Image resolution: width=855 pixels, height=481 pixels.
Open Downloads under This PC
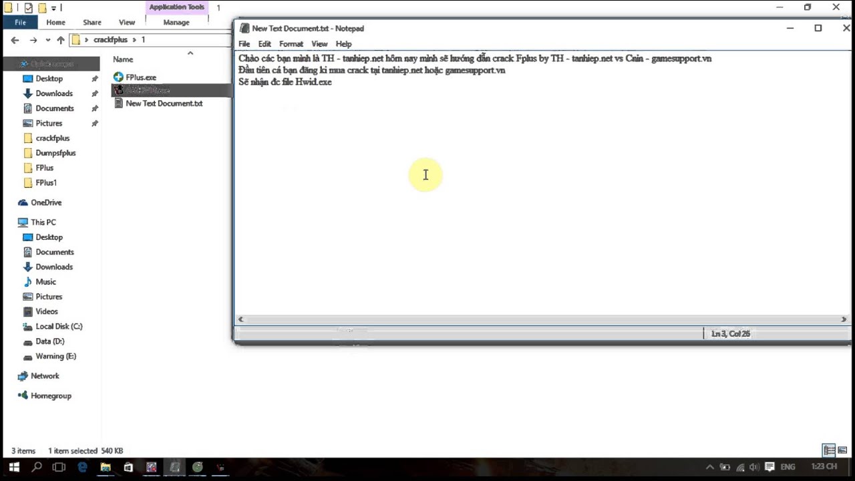[x=54, y=267]
